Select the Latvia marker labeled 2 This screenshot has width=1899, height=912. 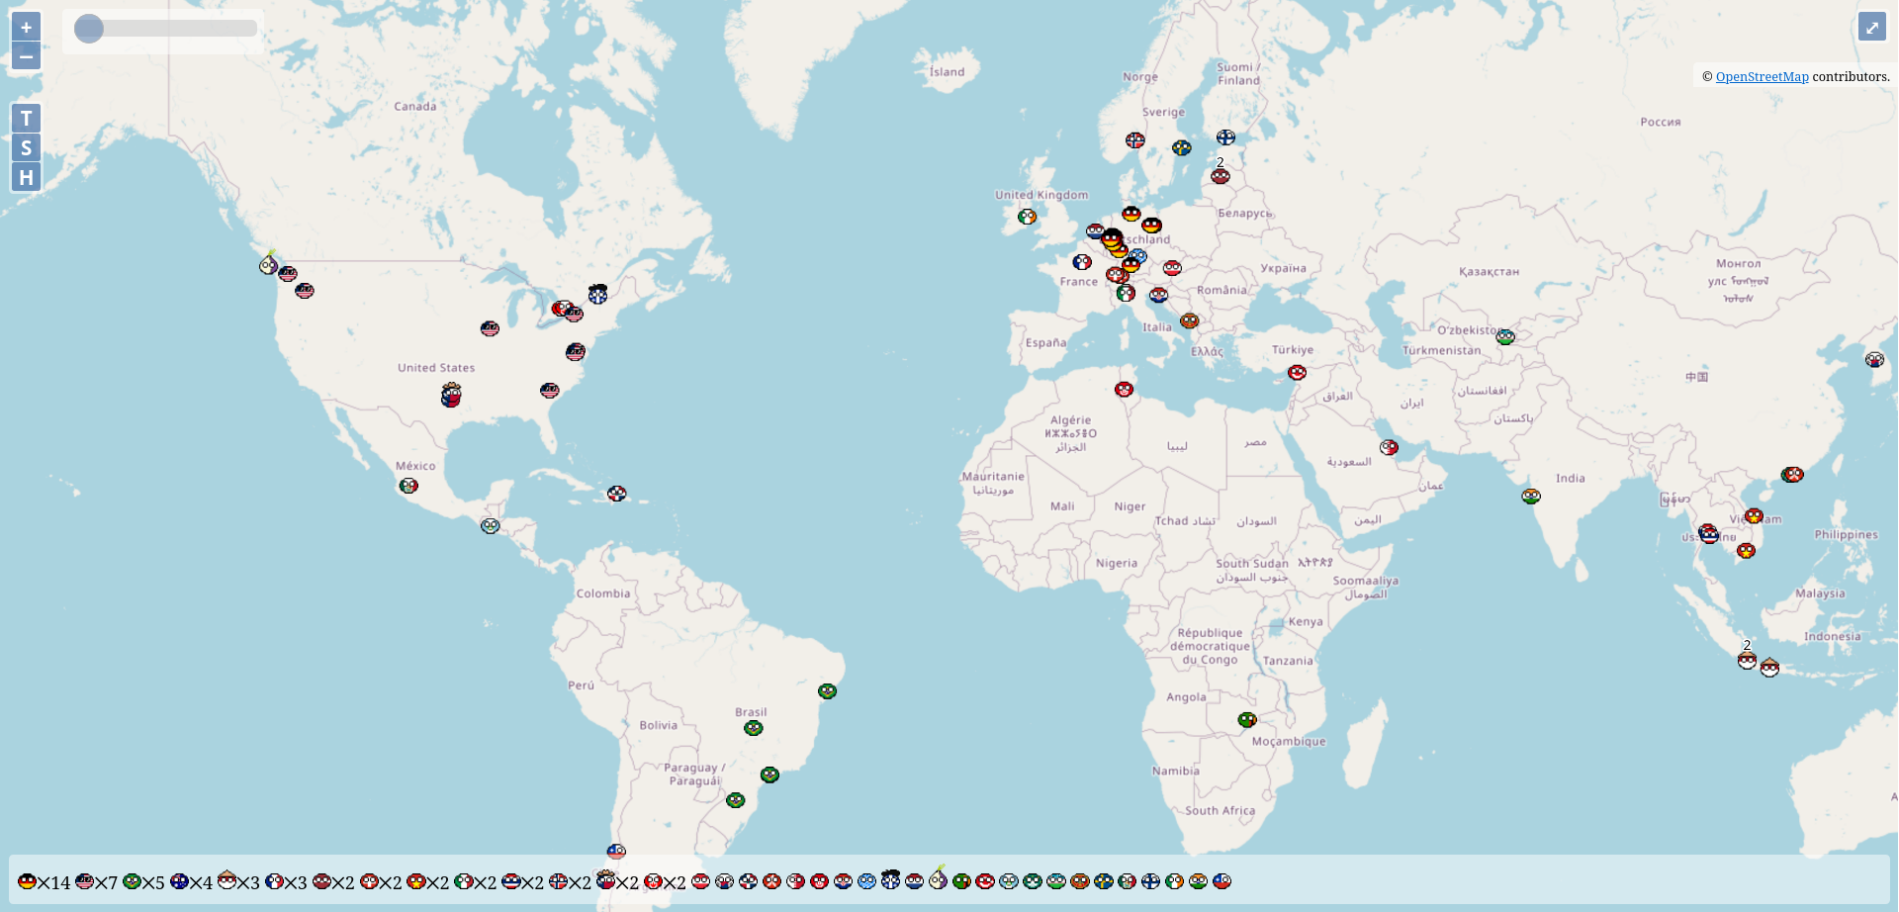1221,176
